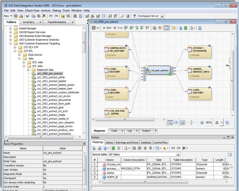Click the diagram zoom slider handle
The image size is (239, 191).
[191, 123]
